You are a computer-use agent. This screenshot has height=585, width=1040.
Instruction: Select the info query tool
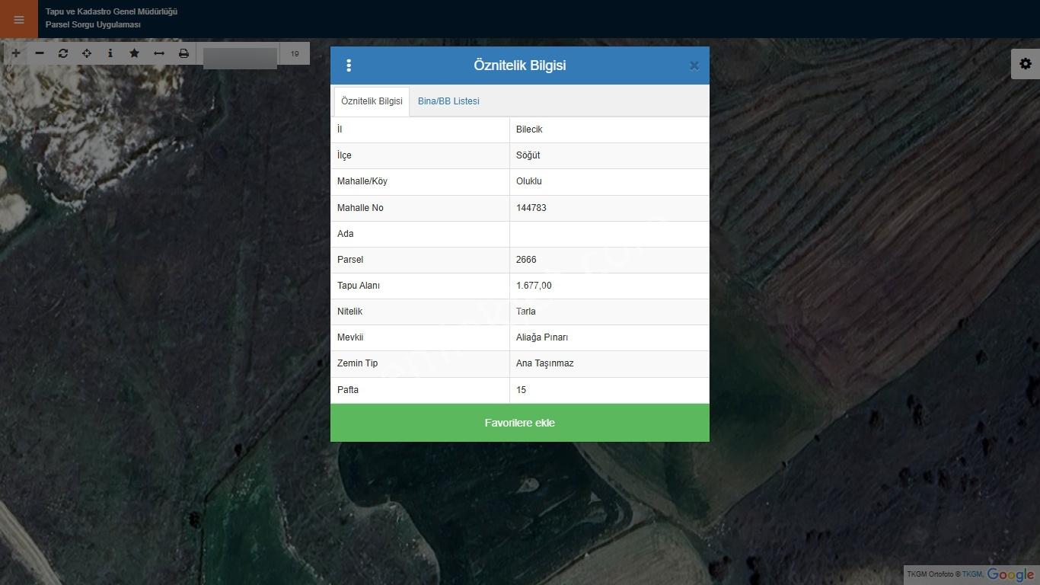click(110, 53)
